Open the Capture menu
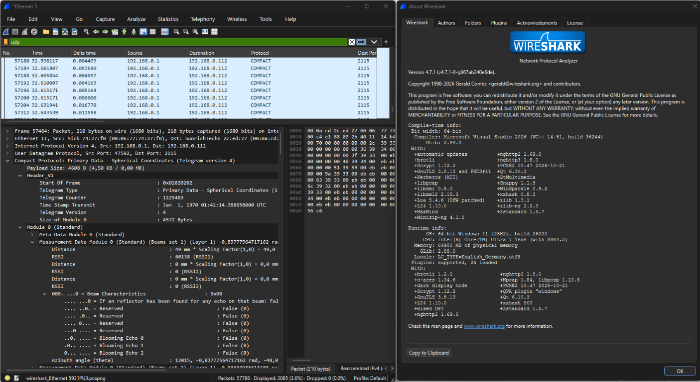This screenshot has height=382, width=700. click(x=105, y=19)
